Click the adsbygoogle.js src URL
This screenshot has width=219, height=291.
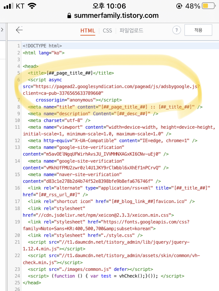pos(111,87)
